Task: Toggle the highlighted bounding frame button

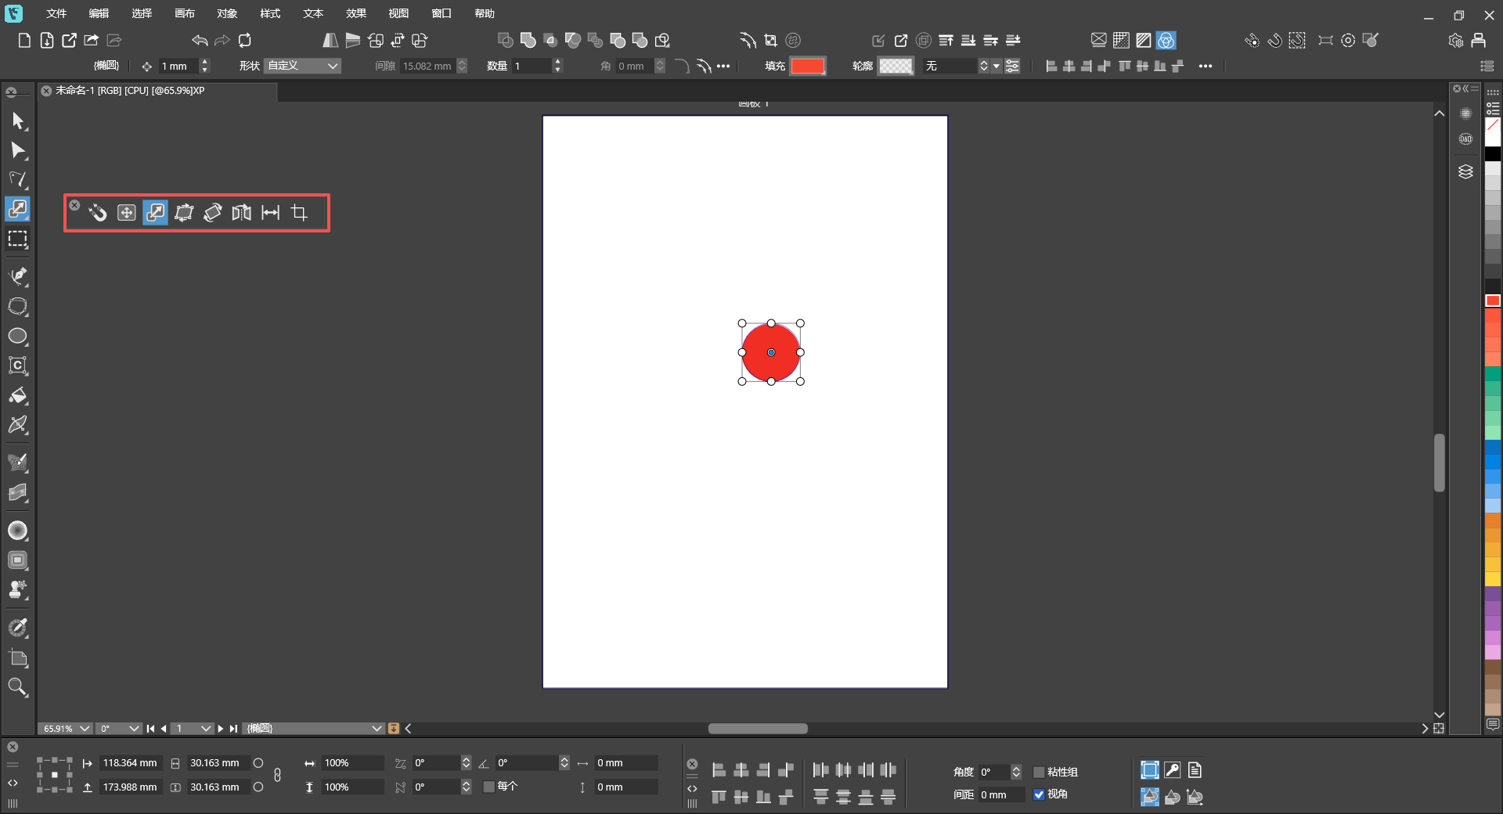Action: tap(1149, 770)
